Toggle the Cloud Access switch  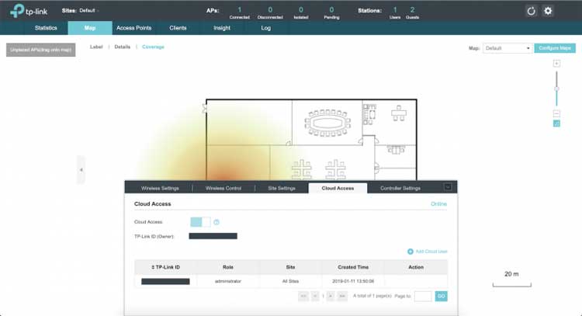click(200, 222)
